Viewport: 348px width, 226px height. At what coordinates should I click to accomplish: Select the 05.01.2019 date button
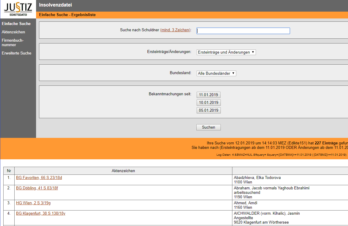(x=209, y=110)
